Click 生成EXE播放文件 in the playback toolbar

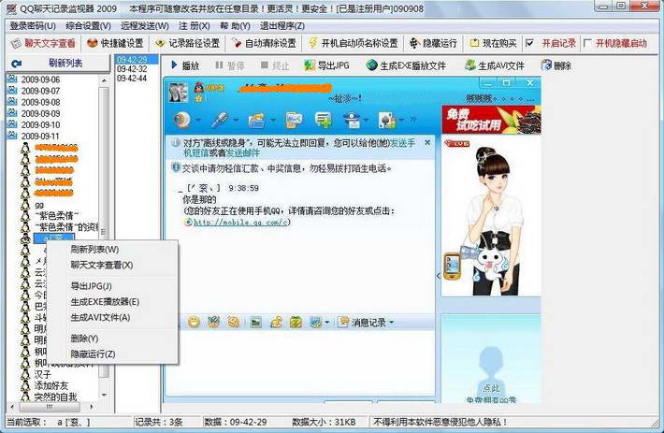click(406, 65)
